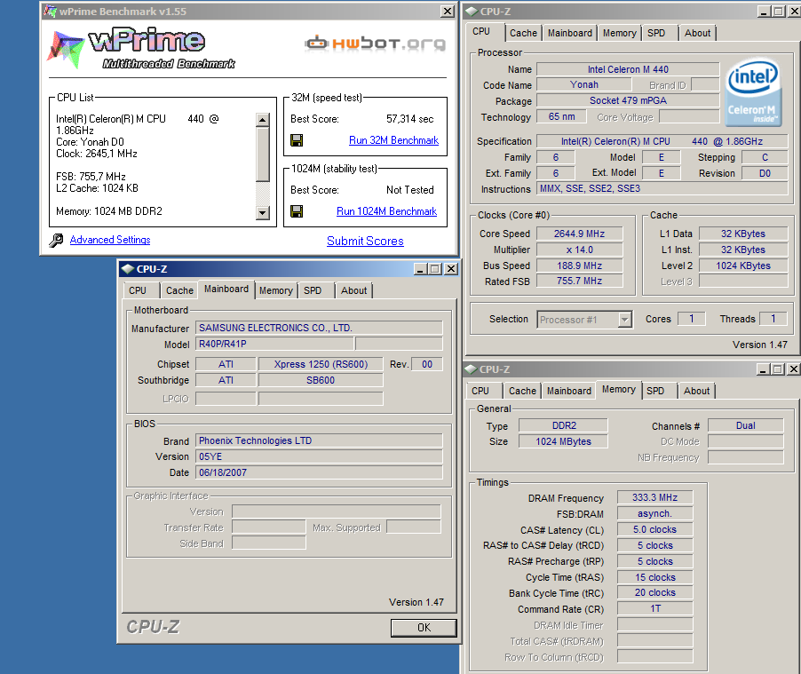
Task: Select Mainboard tab in Memory CPU-Z window
Action: [x=568, y=391]
